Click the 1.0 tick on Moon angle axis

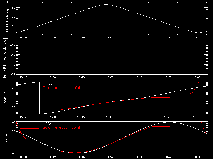pos(13,65)
